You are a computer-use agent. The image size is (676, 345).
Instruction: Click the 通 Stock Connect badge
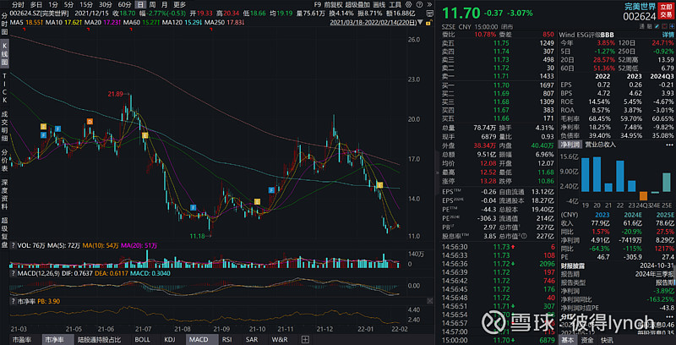pos(642,26)
